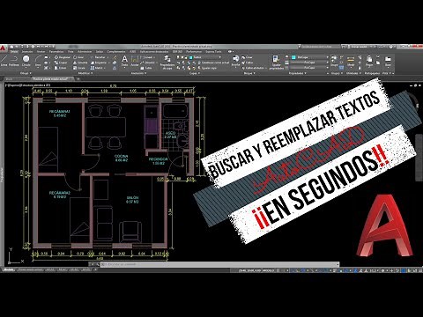The image size is (423, 317).
Task: Select the COCINA room label text
Action: tap(122, 157)
